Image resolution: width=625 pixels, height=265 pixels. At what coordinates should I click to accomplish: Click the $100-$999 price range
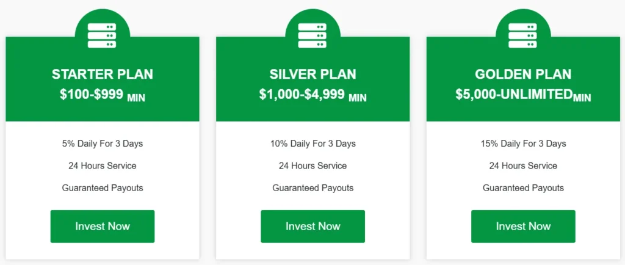click(92, 95)
